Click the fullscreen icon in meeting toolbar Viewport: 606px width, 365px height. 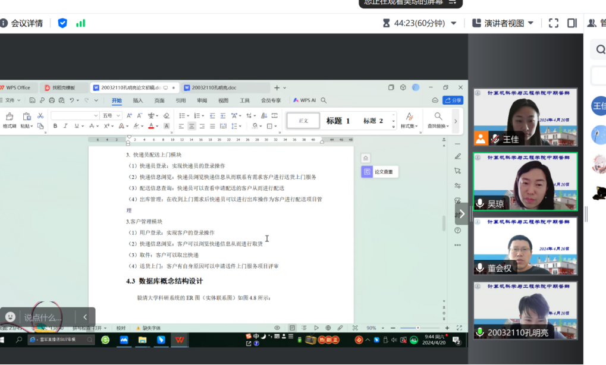tap(553, 23)
